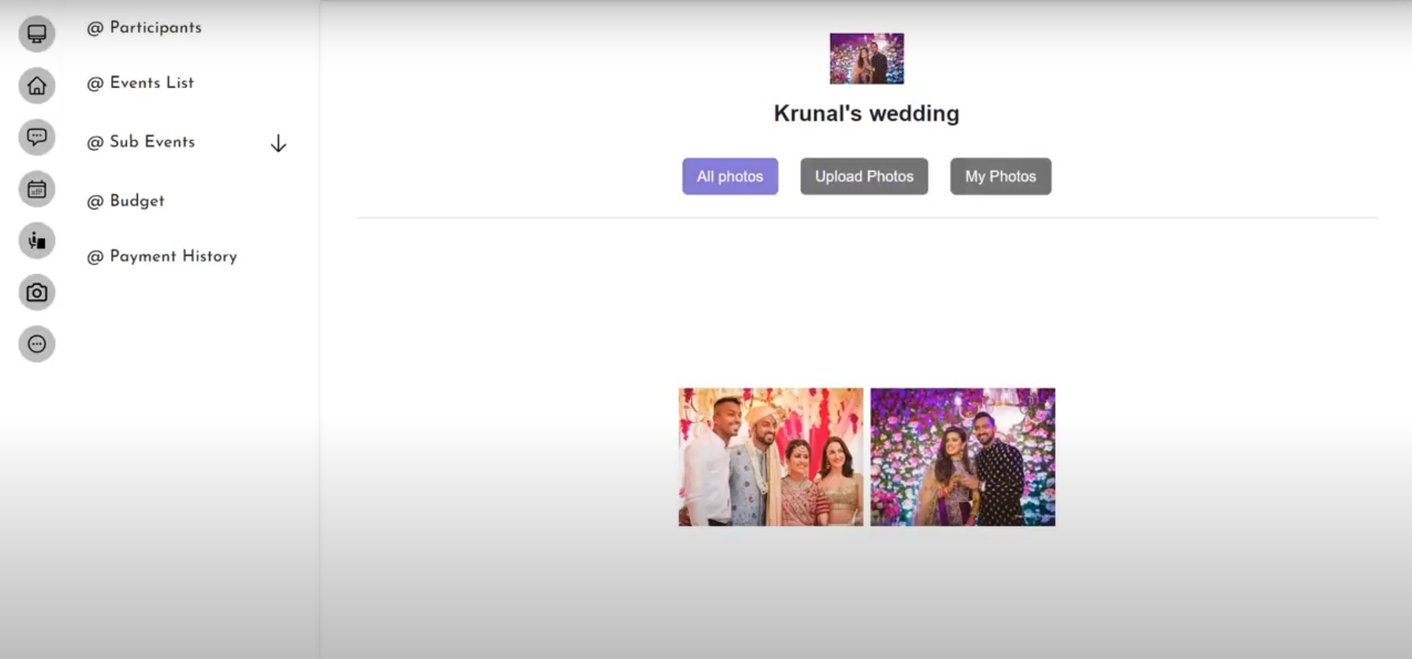Image resolution: width=1412 pixels, height=659 pixels.
Task: Go to Events List
Action: coord(140,83)
